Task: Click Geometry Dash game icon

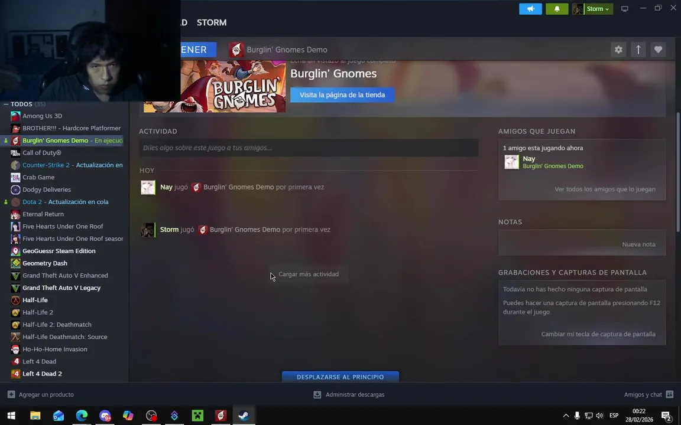Action: pyautogui.click(x=15, y=263)
